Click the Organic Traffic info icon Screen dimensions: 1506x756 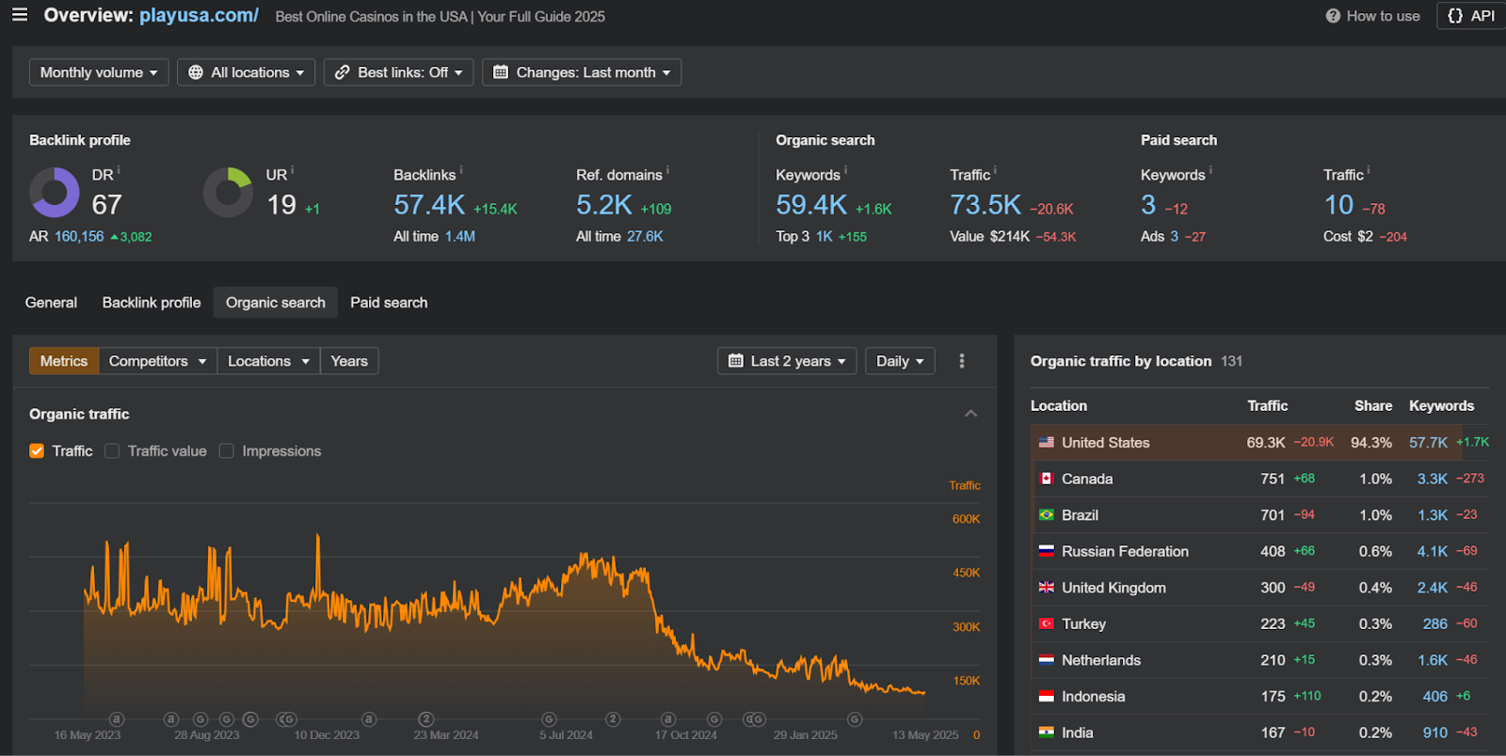tap(996, 170)
